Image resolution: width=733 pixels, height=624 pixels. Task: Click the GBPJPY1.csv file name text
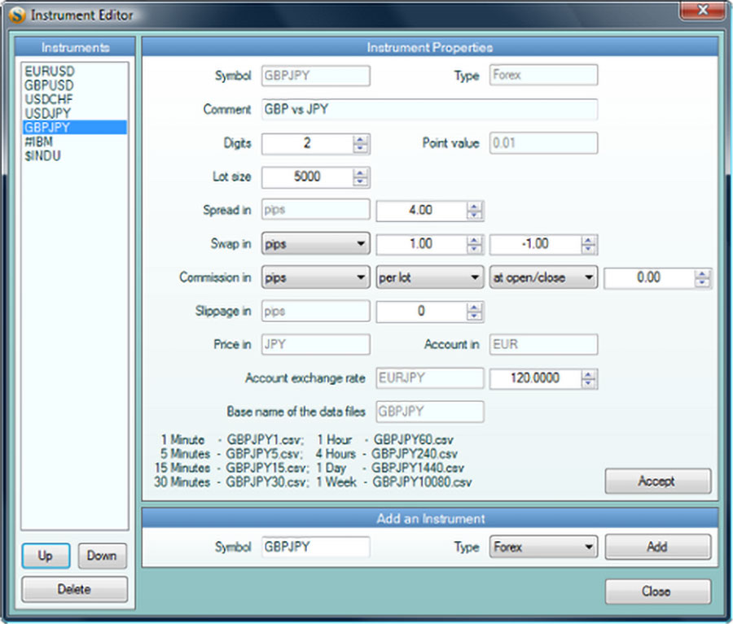(265, 439)
